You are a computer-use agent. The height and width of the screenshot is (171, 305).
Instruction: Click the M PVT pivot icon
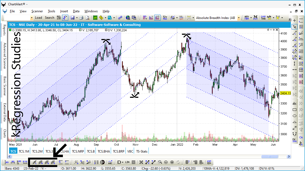[256, 18]
